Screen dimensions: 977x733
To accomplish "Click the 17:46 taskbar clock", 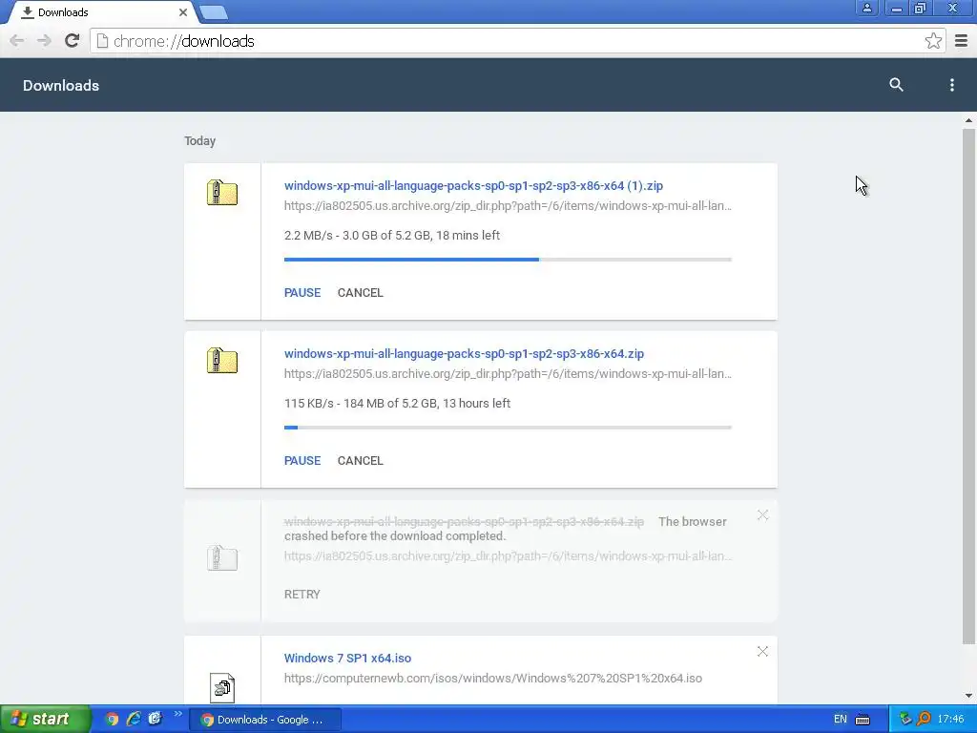I will 951,720.
